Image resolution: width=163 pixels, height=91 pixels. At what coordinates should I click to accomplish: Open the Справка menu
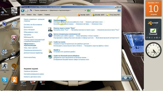[x=47, y=15]
